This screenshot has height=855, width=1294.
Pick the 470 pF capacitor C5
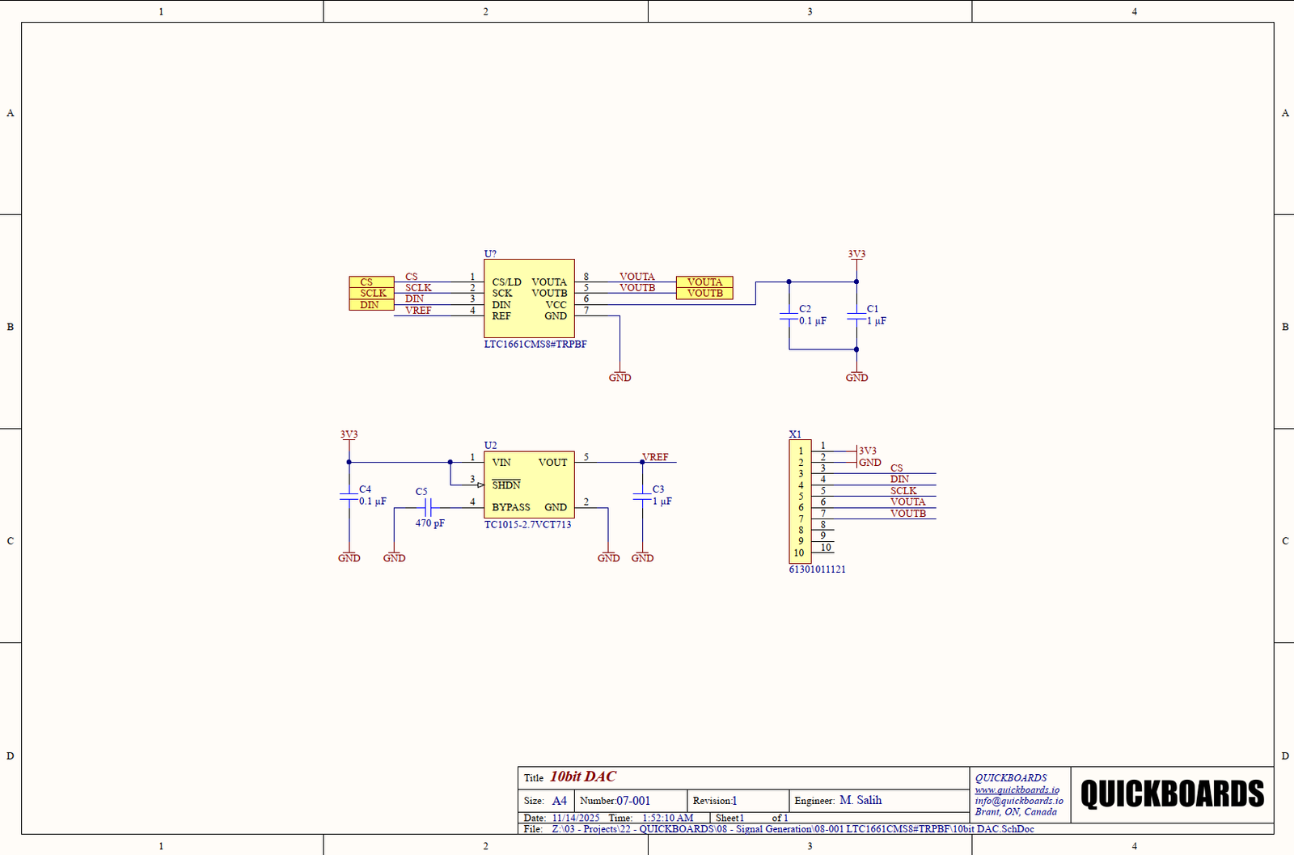tap(429, 507)
